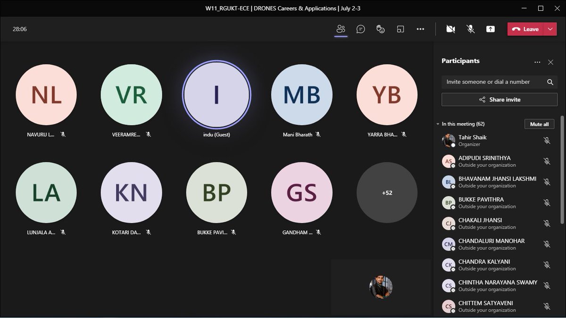
Task: Show the +52 additional participants
Action: (387, 192)
